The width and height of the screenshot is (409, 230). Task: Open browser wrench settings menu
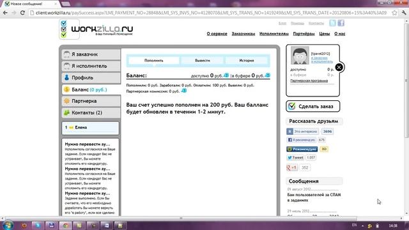coord(404,13)
